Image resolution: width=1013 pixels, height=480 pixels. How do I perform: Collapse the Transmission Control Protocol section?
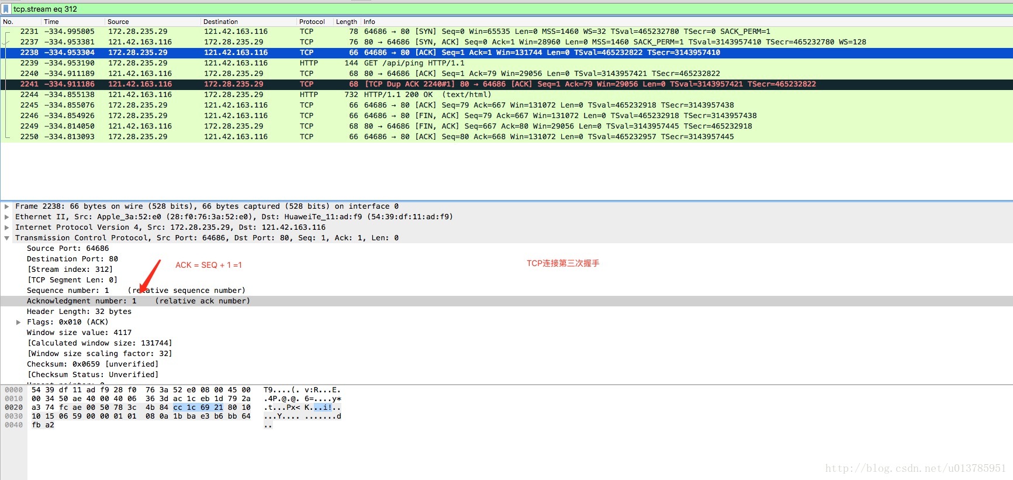[x=7, y=238]
